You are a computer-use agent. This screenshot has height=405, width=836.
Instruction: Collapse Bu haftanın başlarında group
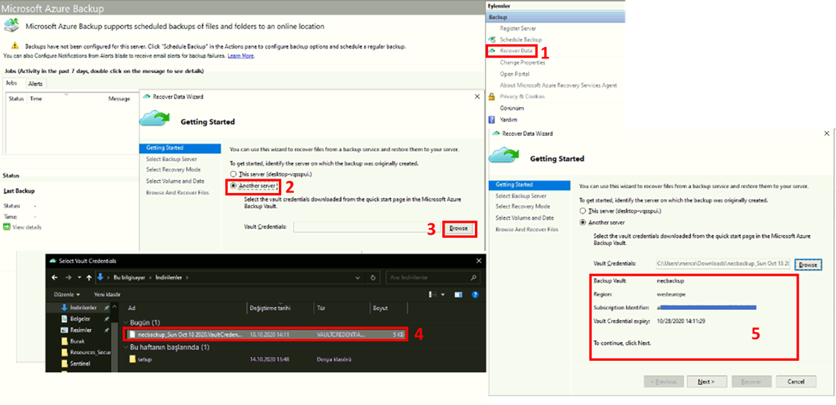[x=126, y=347]
